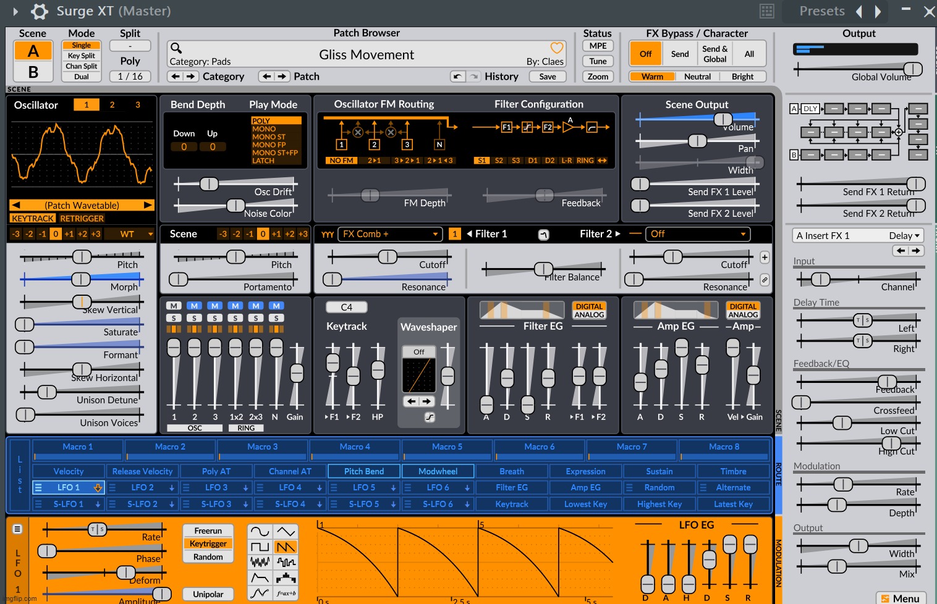Select the triangle LFO waveform icon
937x604 pixels.
point(286,531)
